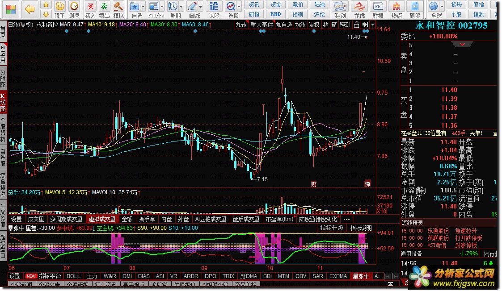Screen dimensions: 502x291
Task: Click the 指标升级 button
Action: (332, 228)
